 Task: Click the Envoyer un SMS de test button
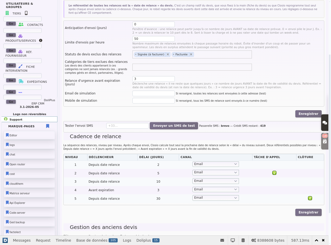coord(174,126)
